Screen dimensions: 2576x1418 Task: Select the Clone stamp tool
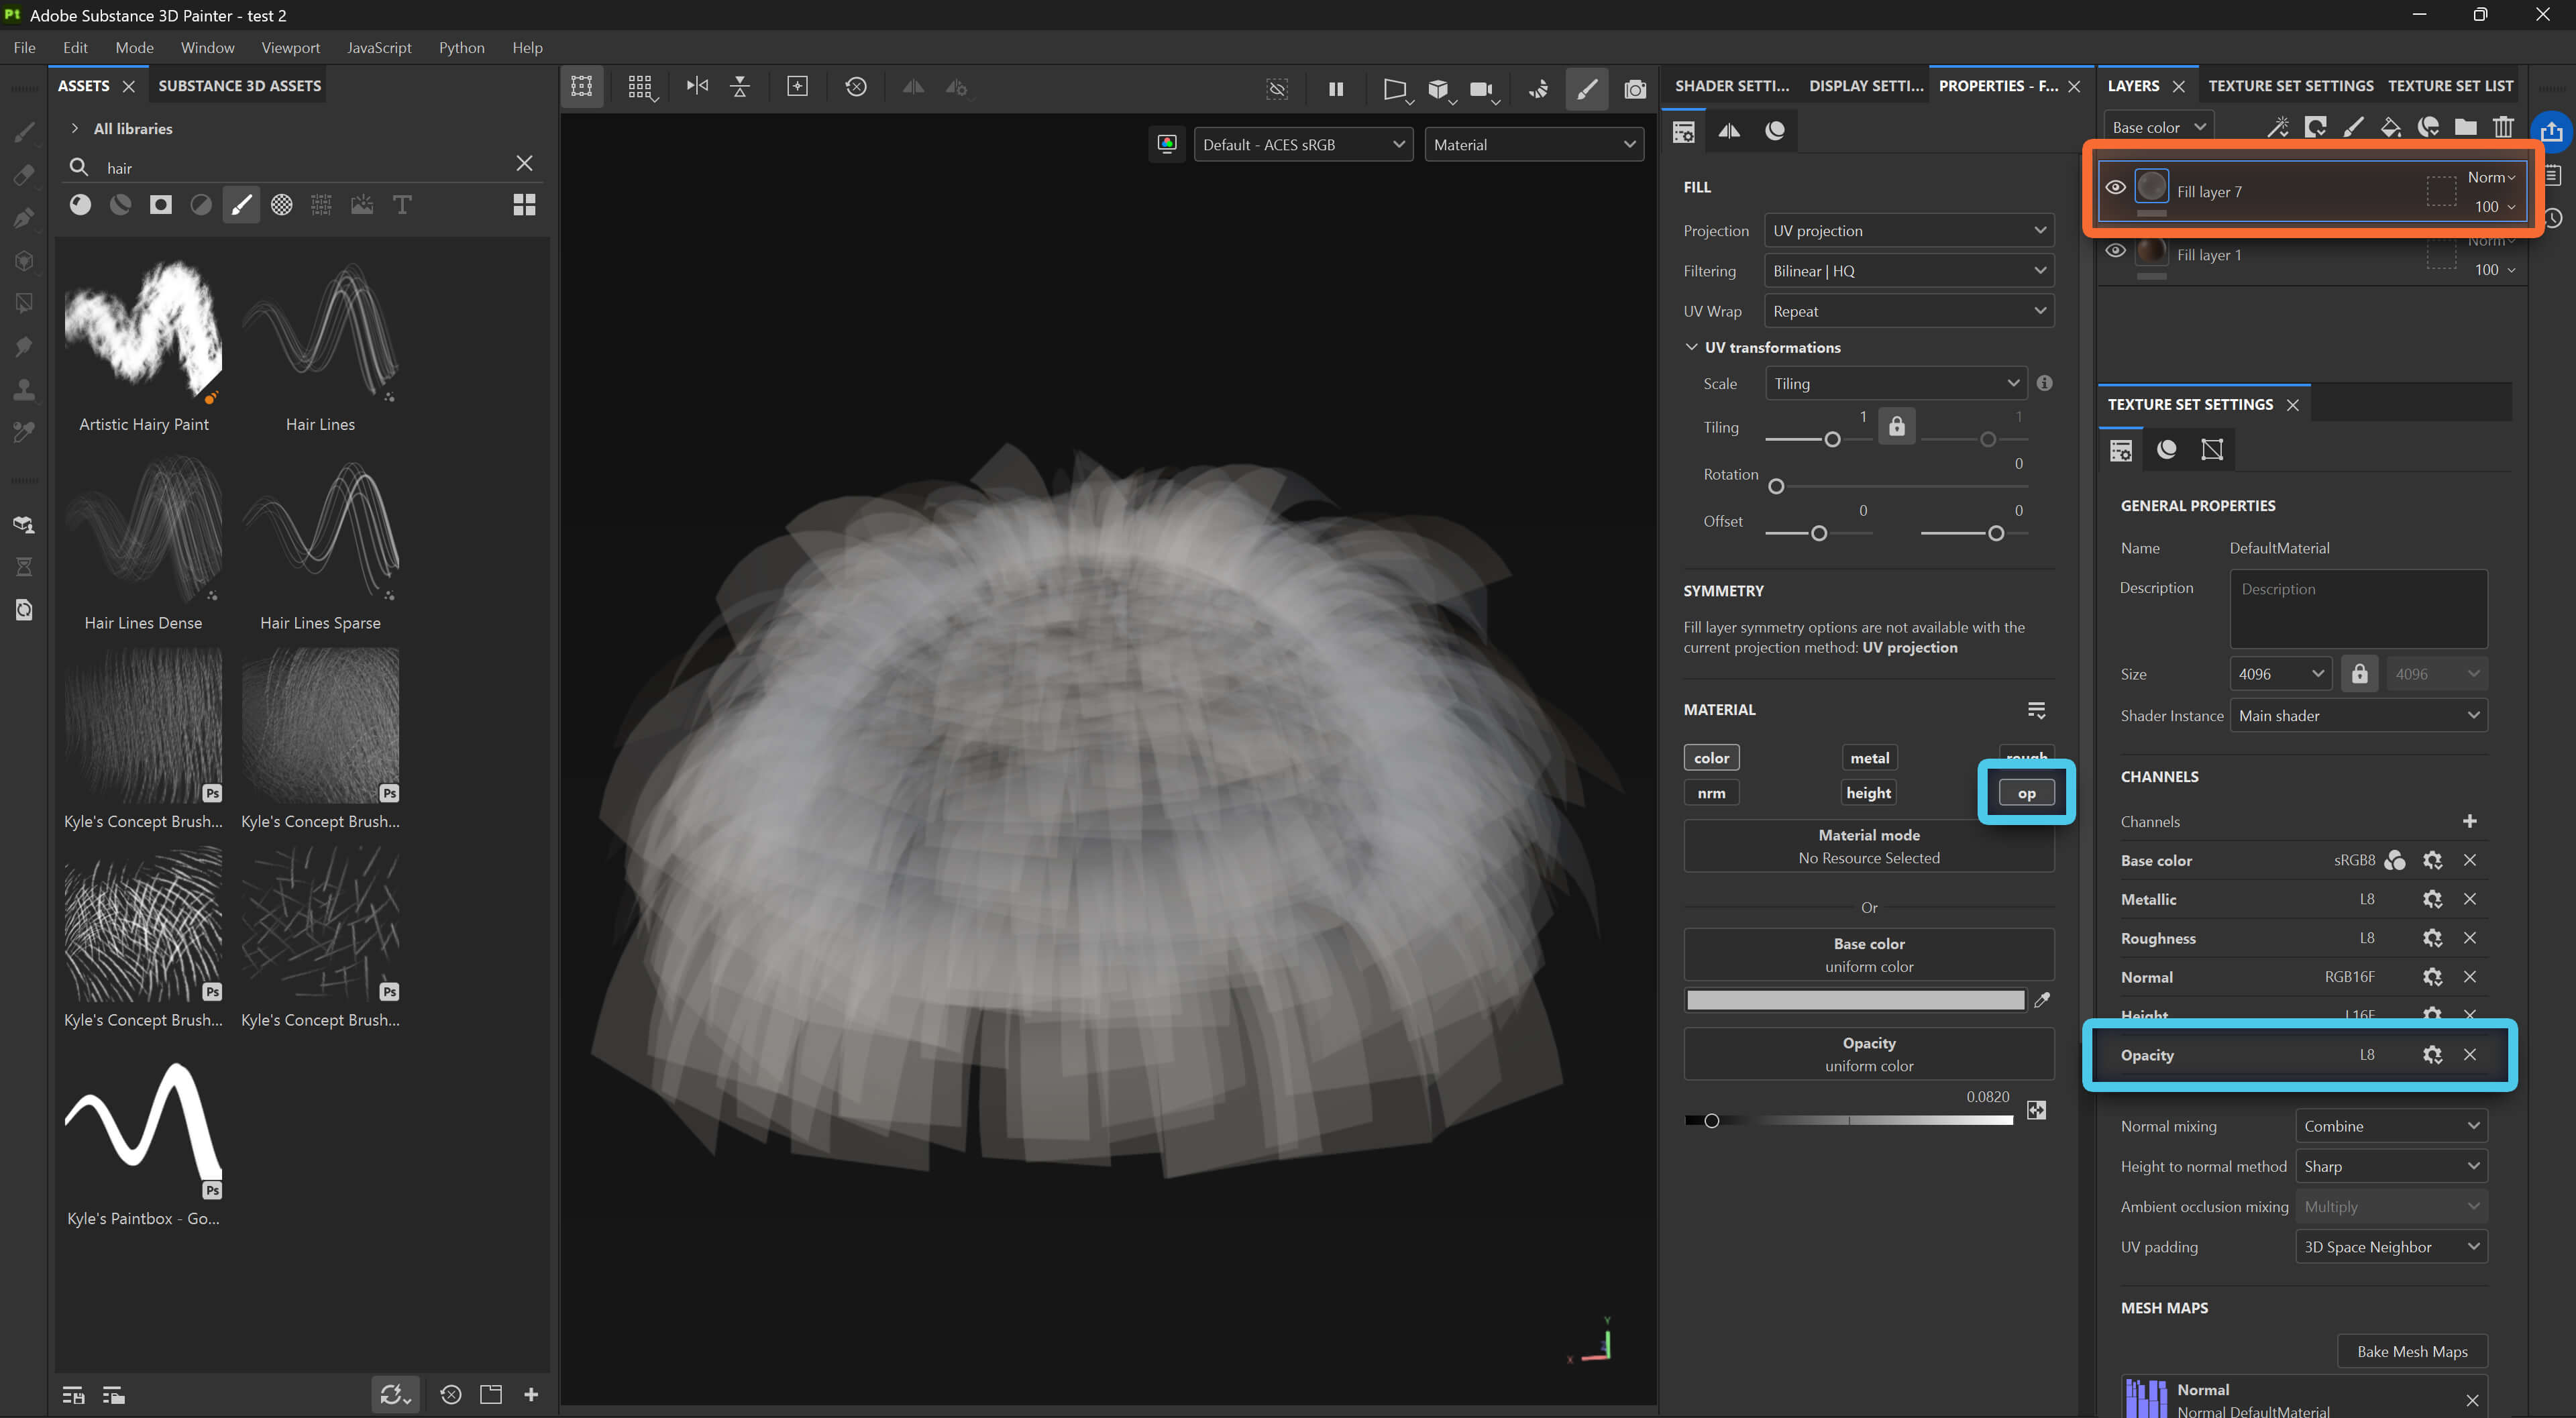pyautogui.click(x=24, y=389)
